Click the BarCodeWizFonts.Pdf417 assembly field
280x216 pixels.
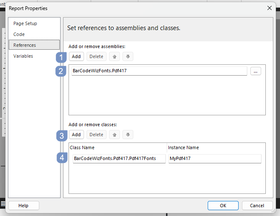click(x=159, y=71)
